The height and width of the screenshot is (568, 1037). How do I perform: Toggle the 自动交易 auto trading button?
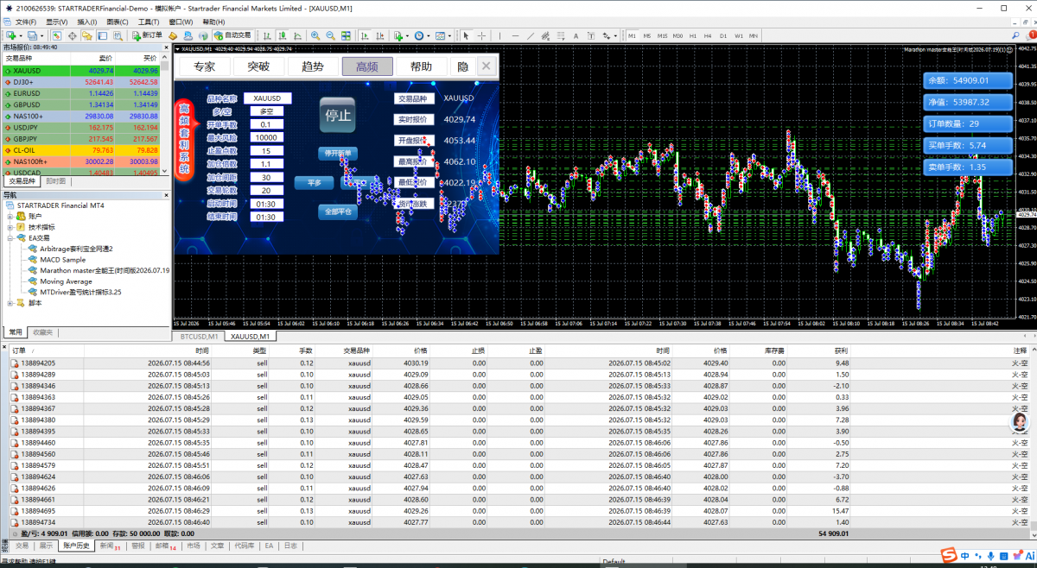[233, 35]
